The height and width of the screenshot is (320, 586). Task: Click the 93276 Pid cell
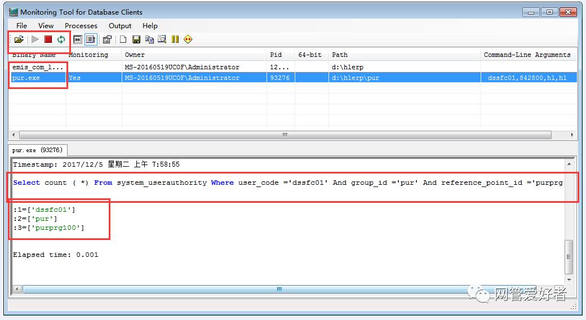(x=280, y=78)
